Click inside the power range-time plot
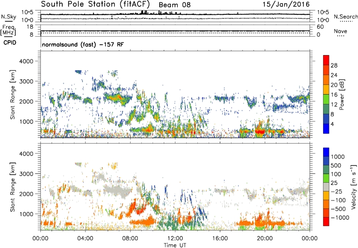This screenshot has width=358, height=248. point(175,94)
